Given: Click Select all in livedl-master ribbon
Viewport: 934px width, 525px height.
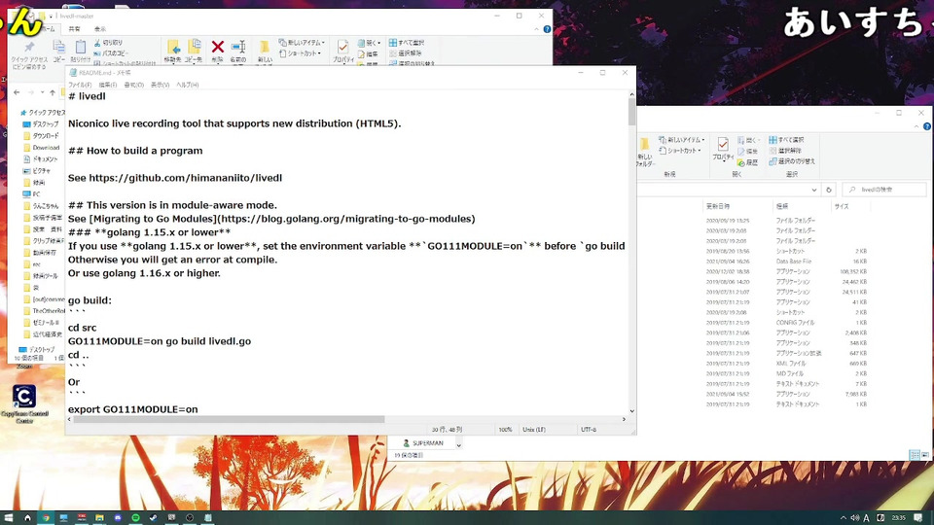Looking at the screenshot, I should coord(407,43).
